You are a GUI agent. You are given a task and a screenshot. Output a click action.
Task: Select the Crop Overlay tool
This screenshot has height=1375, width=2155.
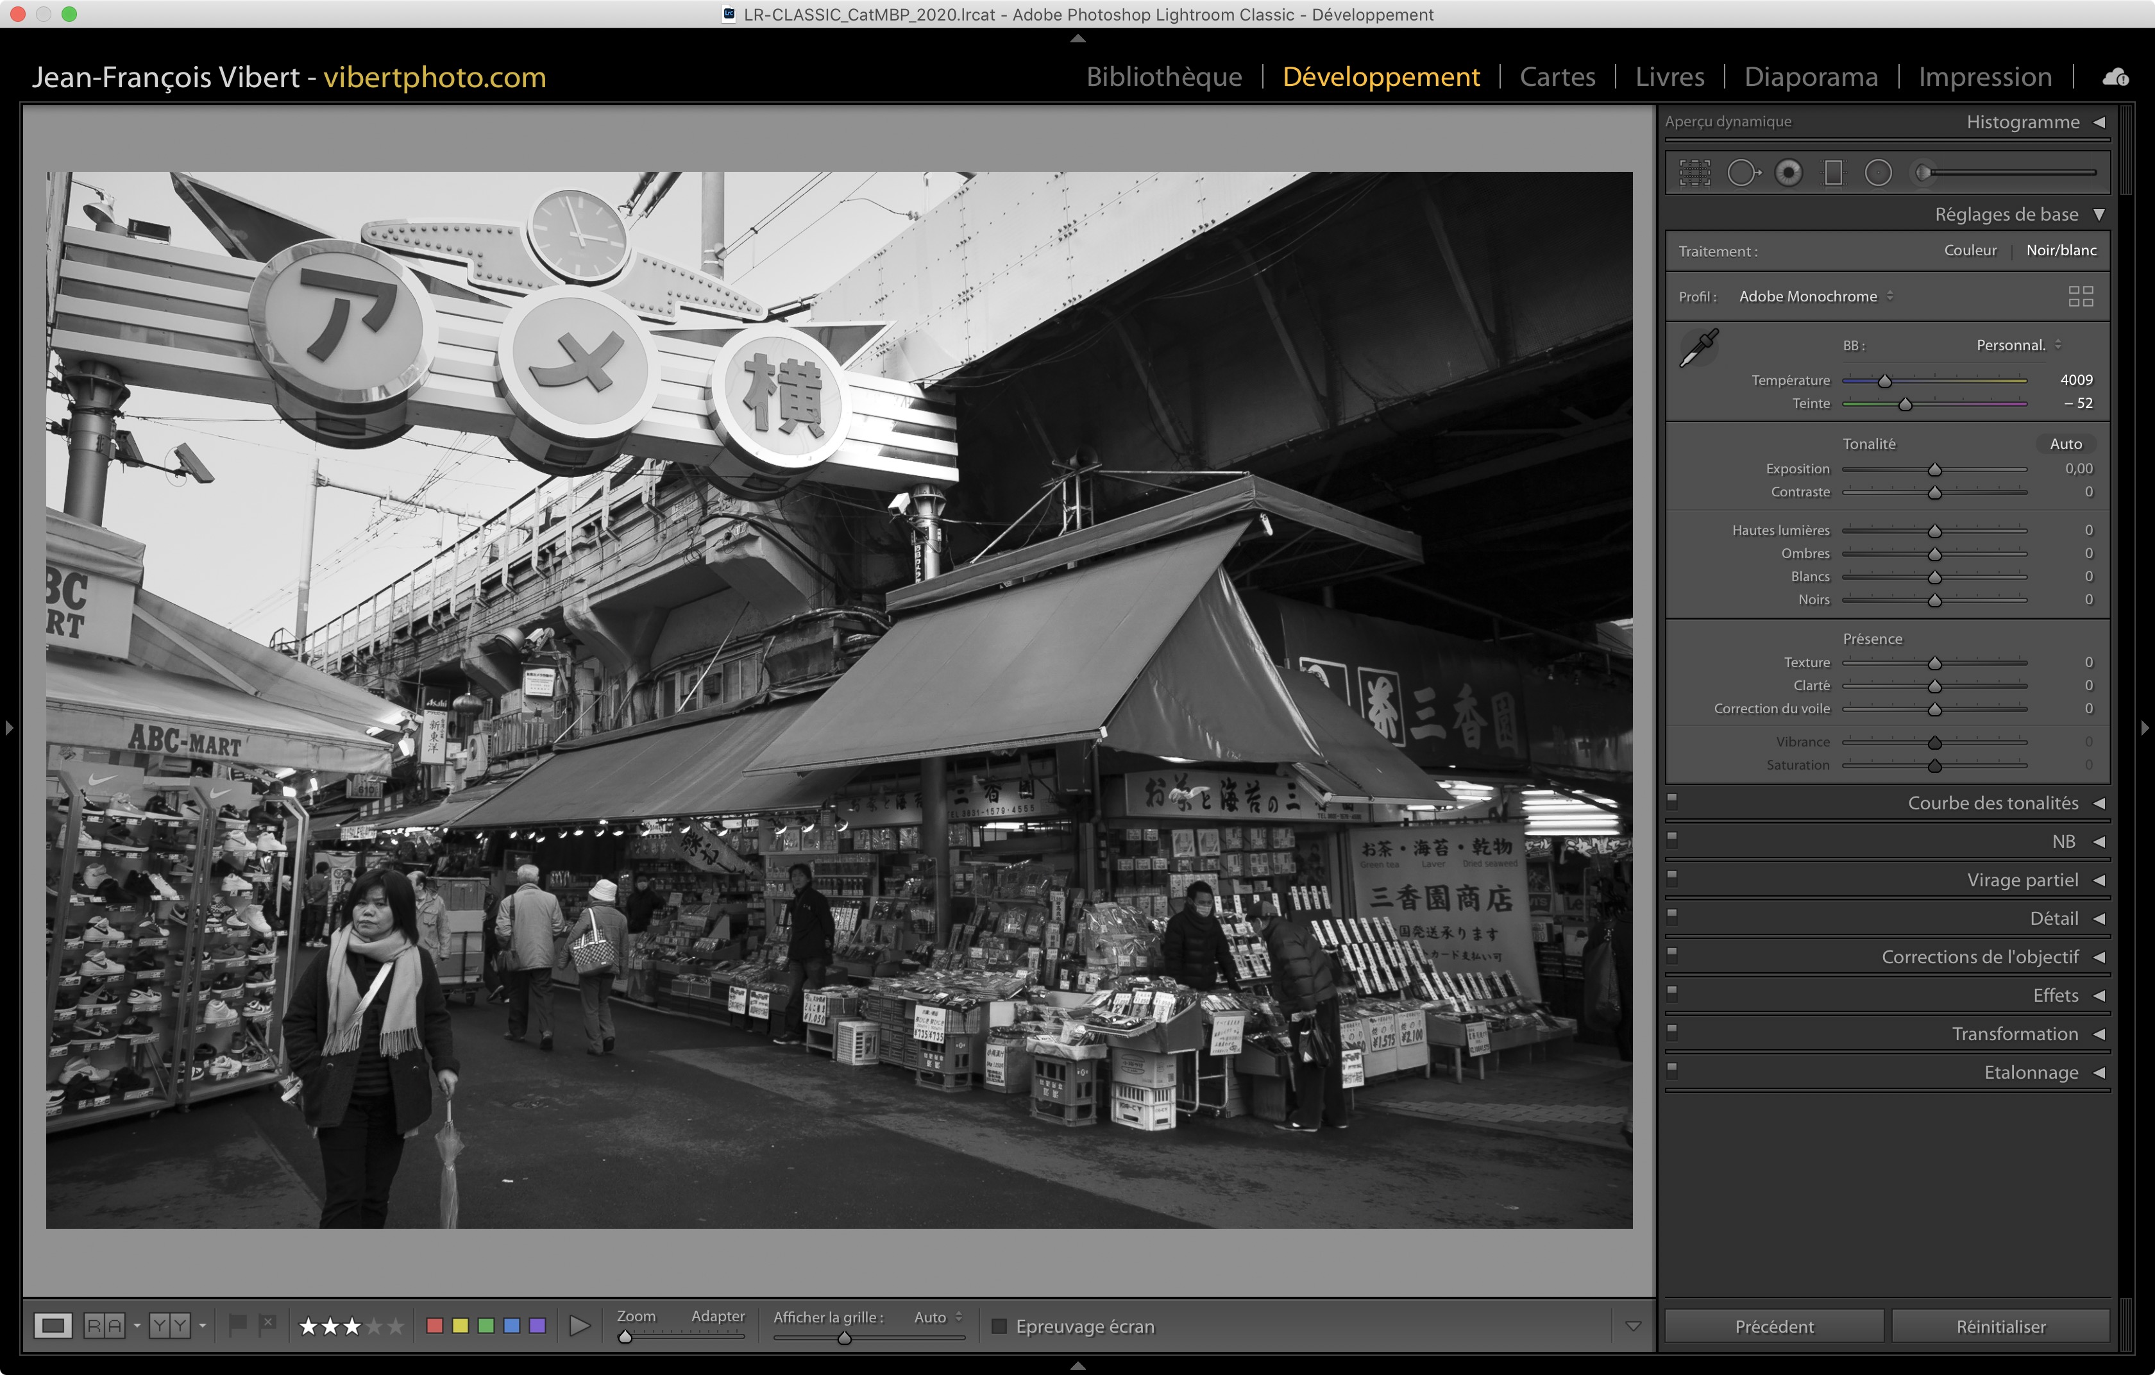coord(1694,173)
